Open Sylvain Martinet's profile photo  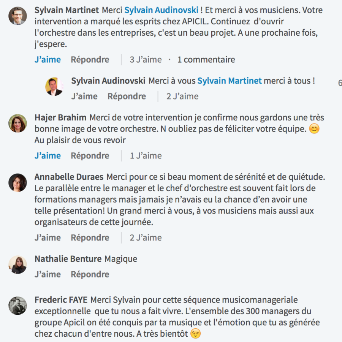(x=17, y=16)
